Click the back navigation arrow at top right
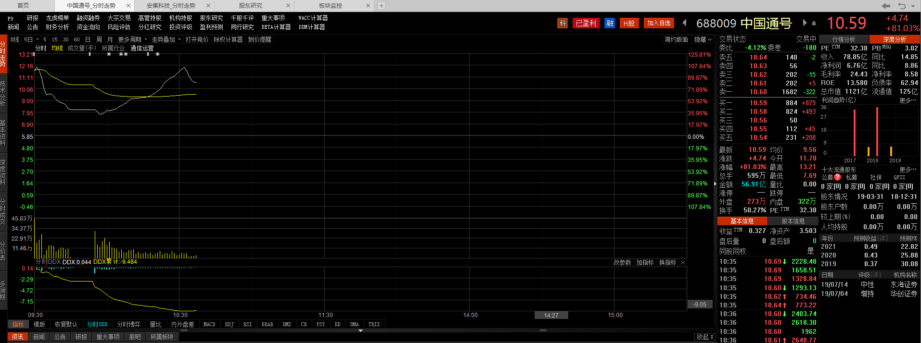The image size is (921, 343). pos(886,6)
